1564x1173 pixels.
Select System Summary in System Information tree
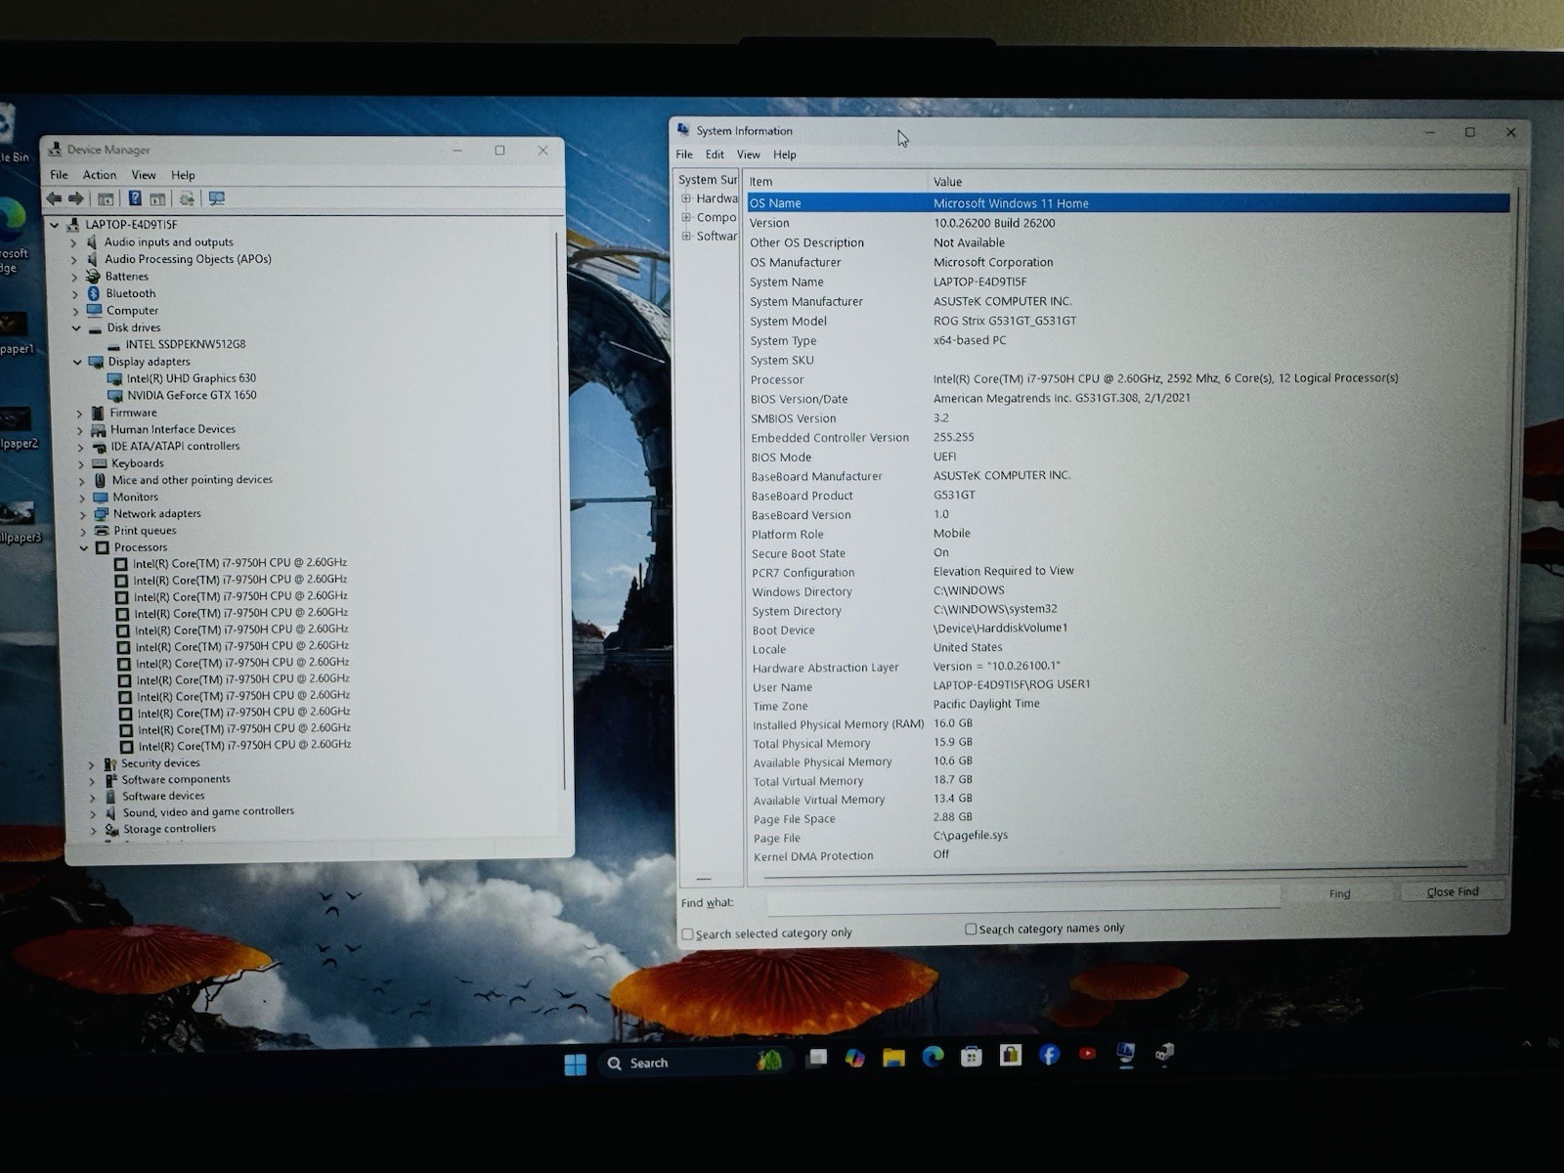(708, 180)
